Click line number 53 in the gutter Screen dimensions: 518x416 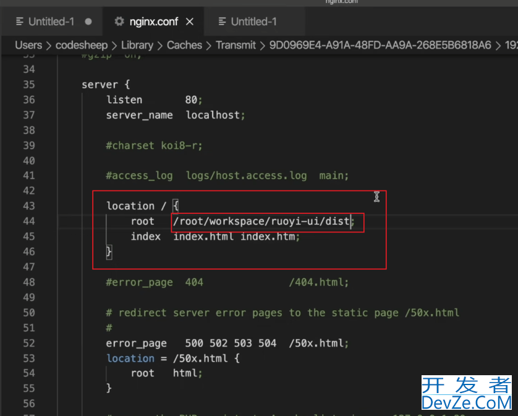pyautogui.click(x=29, y=358)
